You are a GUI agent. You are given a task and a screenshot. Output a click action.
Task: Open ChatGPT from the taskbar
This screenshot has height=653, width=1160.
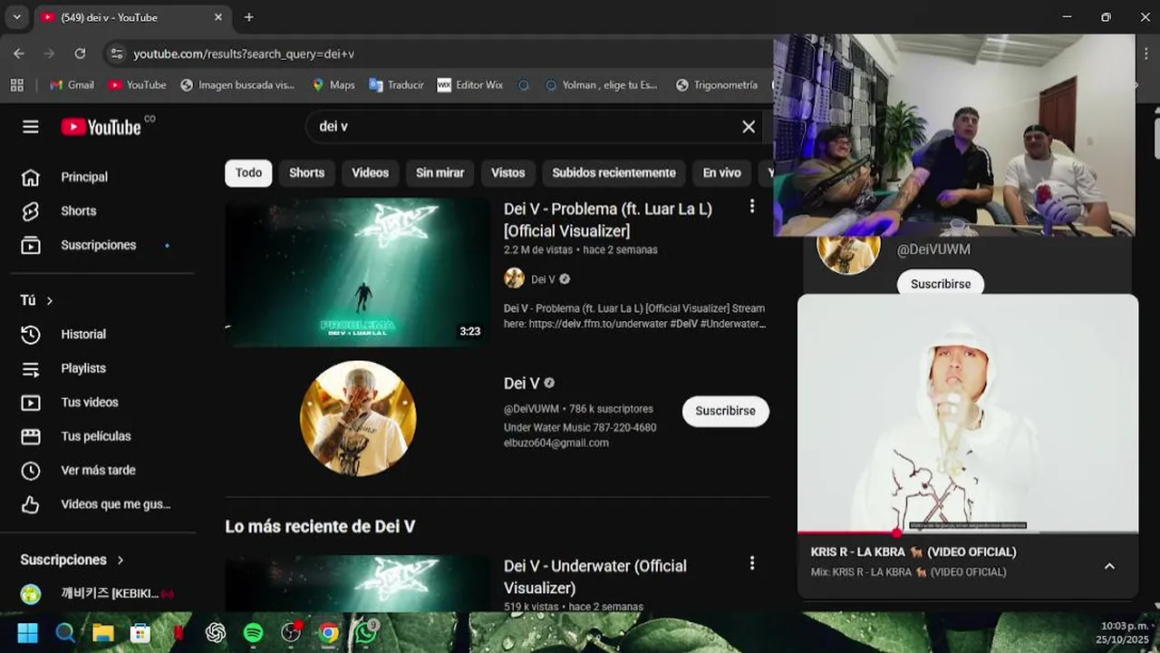pyautogui.click(x=216, y=633)
